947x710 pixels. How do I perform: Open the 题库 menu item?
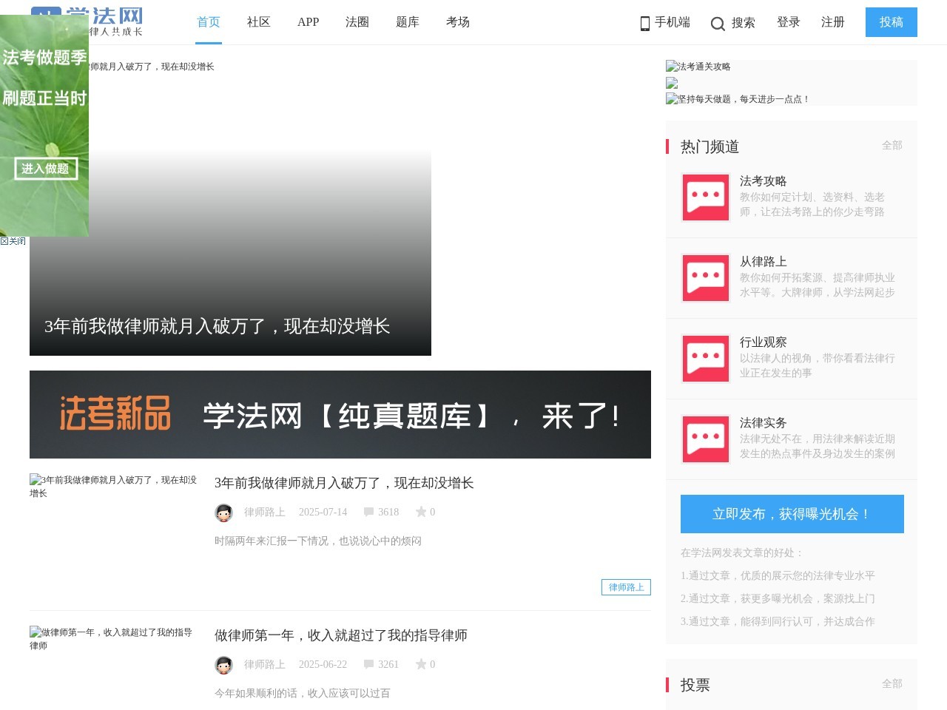click(x=408, y=22)
